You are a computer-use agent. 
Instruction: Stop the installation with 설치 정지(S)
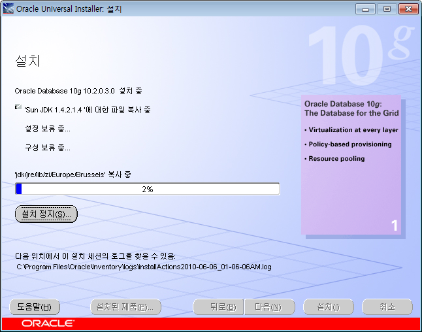coord(46,214)
